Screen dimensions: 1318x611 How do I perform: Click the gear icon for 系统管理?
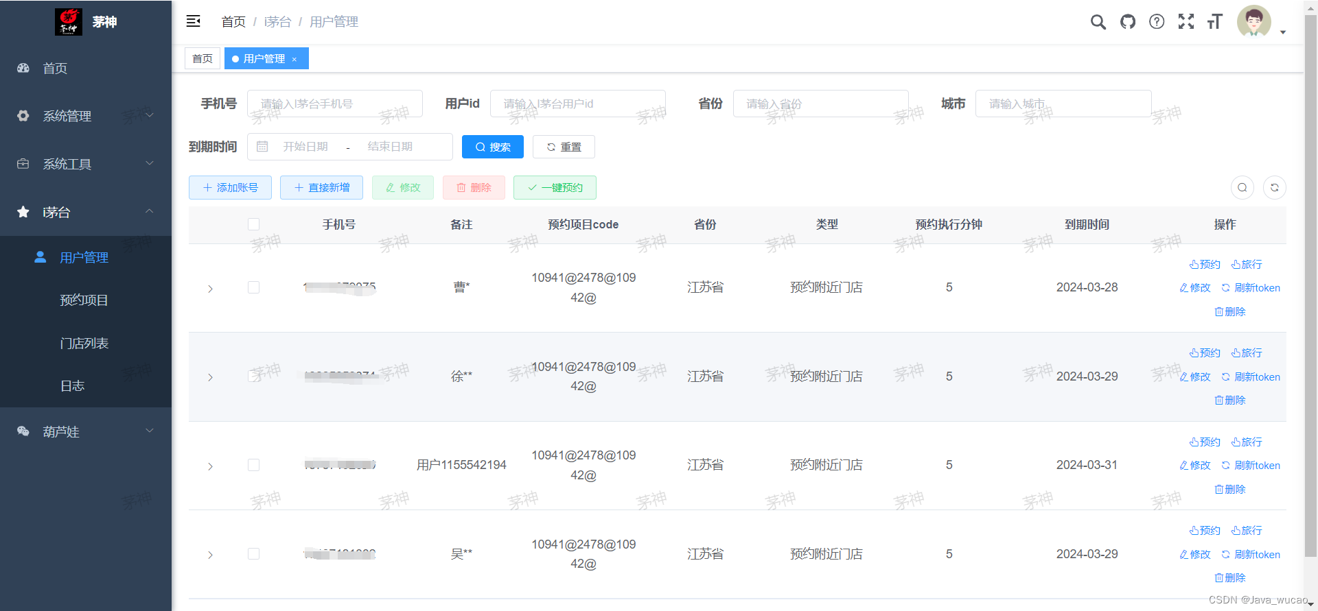click(x=23, y=116)
